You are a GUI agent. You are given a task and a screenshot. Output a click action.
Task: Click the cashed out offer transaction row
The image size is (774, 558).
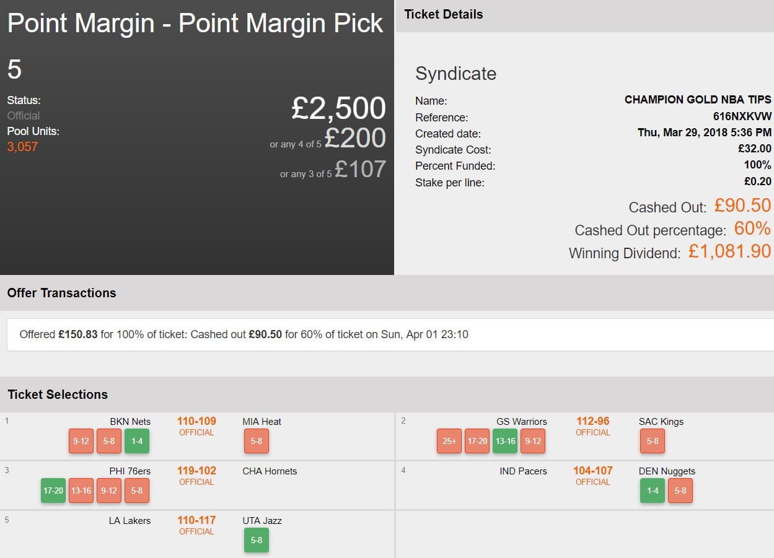click(x=244, y=334)
